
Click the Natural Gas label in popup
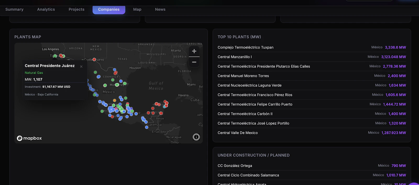point(34,73)
